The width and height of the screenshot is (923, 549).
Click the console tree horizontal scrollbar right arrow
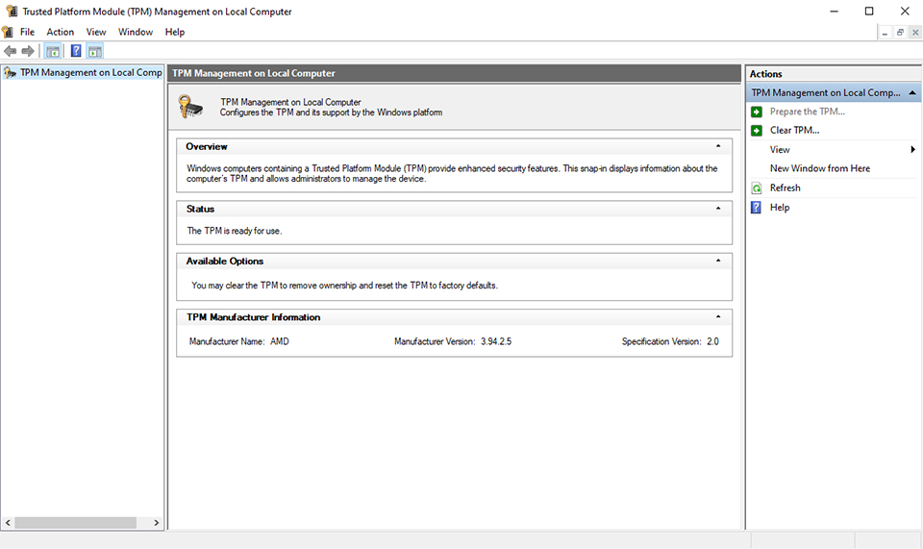(x=158, y=523)
